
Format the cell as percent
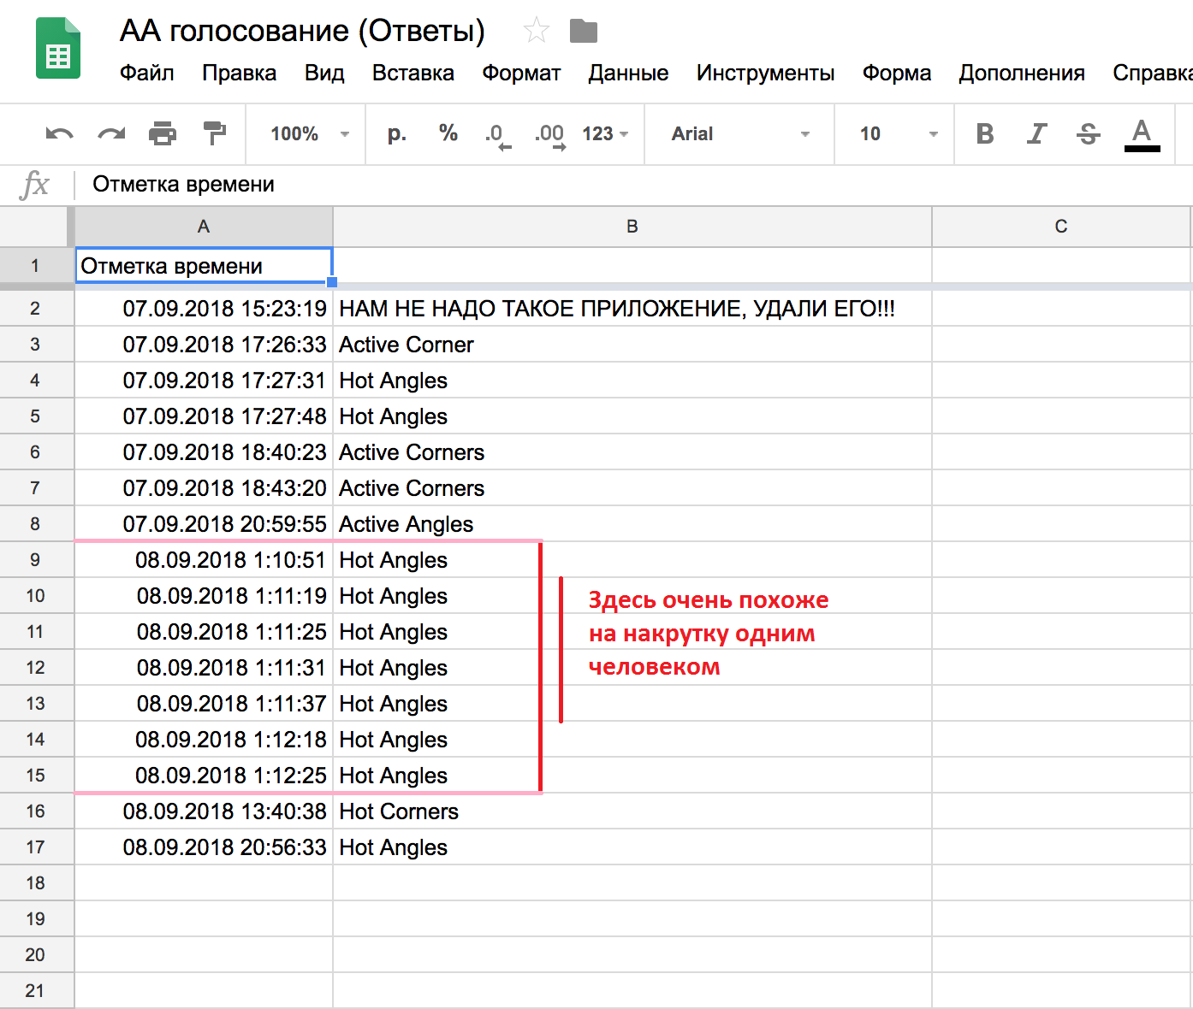(448, 133)
